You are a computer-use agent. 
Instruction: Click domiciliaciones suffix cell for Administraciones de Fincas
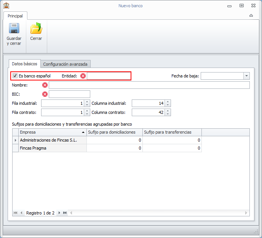[115, 140]
